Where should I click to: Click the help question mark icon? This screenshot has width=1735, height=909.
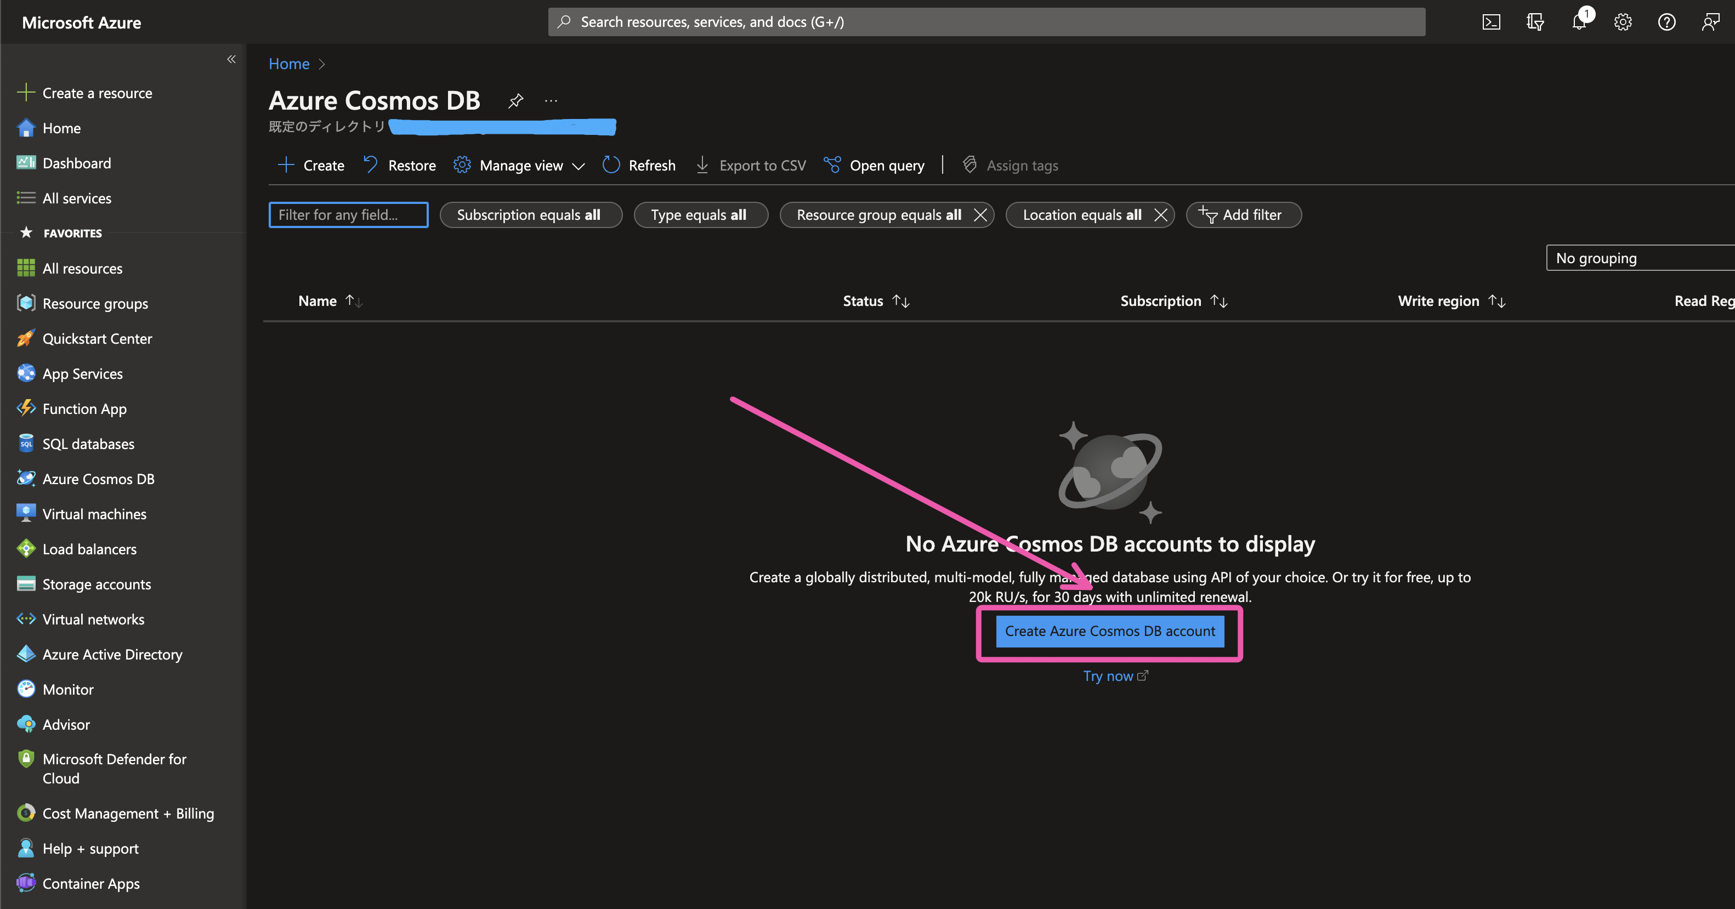[1666, 22]
